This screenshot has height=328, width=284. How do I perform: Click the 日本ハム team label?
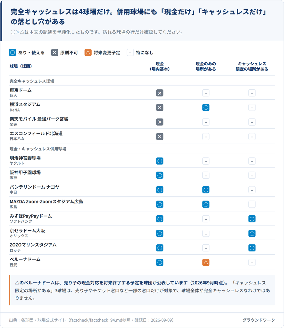tap(17, 139)
